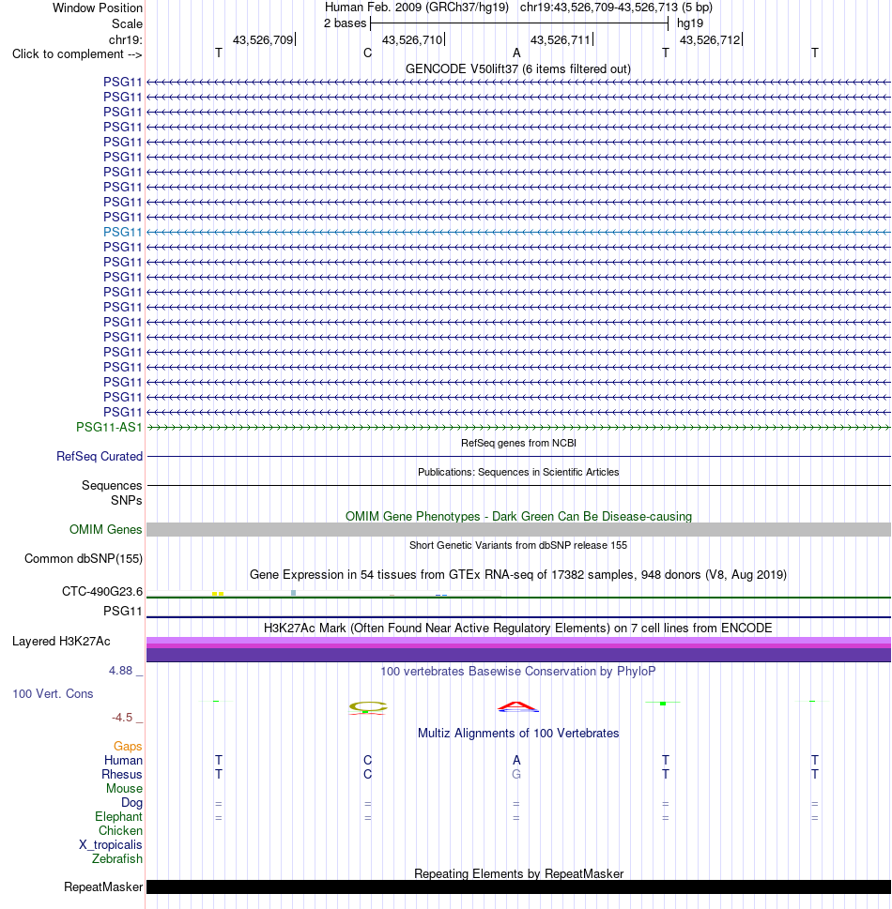Click the green PSG11-AS1 arrow track

point(519,427)
